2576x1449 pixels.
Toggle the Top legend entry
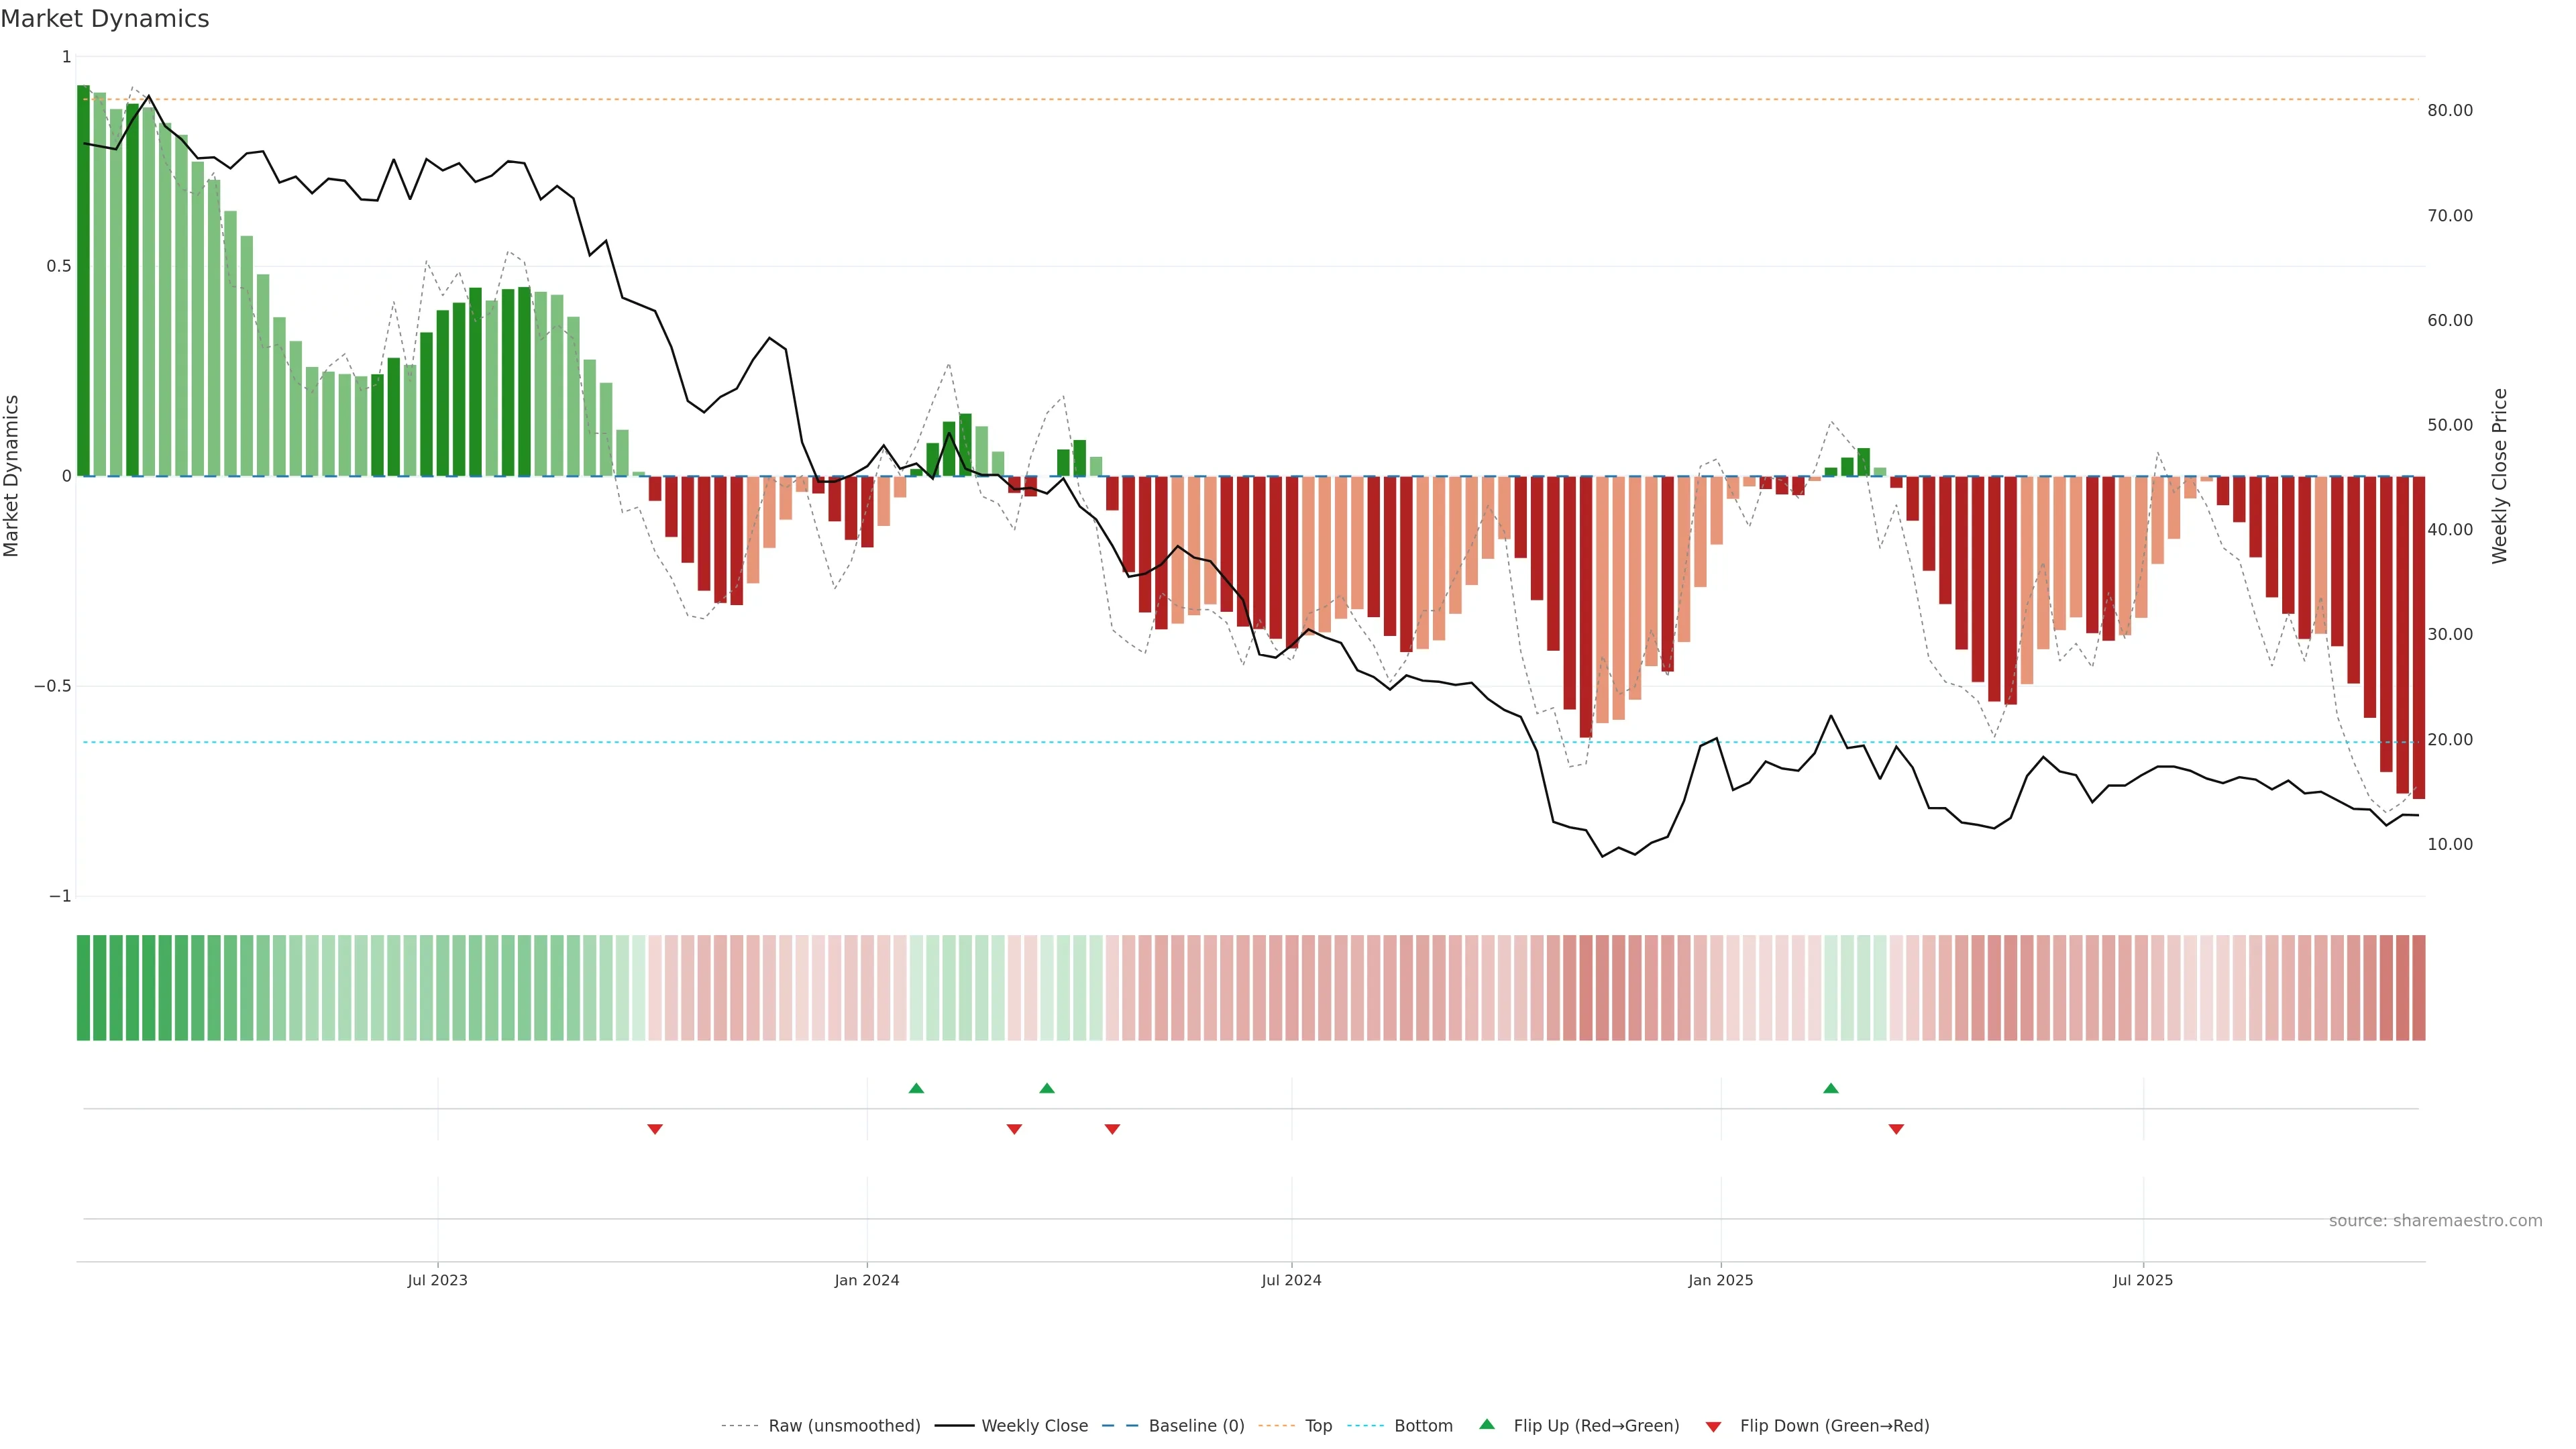(1318, 1425)
